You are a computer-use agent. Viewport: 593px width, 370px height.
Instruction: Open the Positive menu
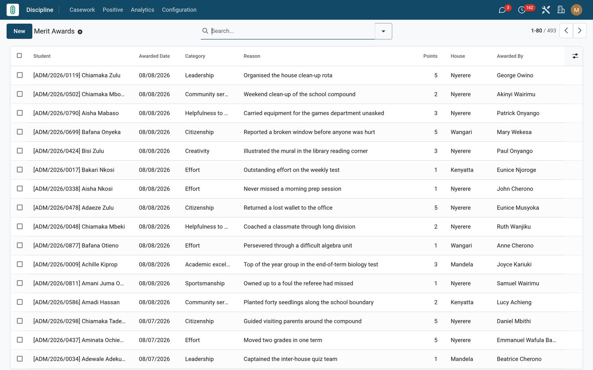(113, 10)
